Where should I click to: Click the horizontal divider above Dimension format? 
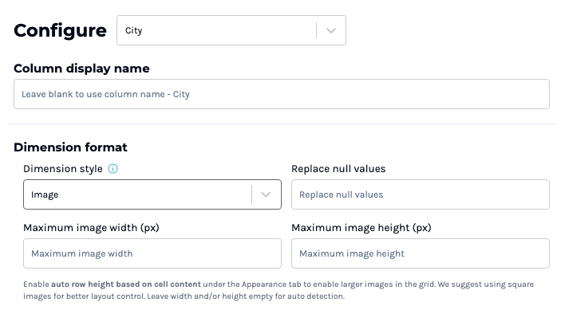click(282, 124)
